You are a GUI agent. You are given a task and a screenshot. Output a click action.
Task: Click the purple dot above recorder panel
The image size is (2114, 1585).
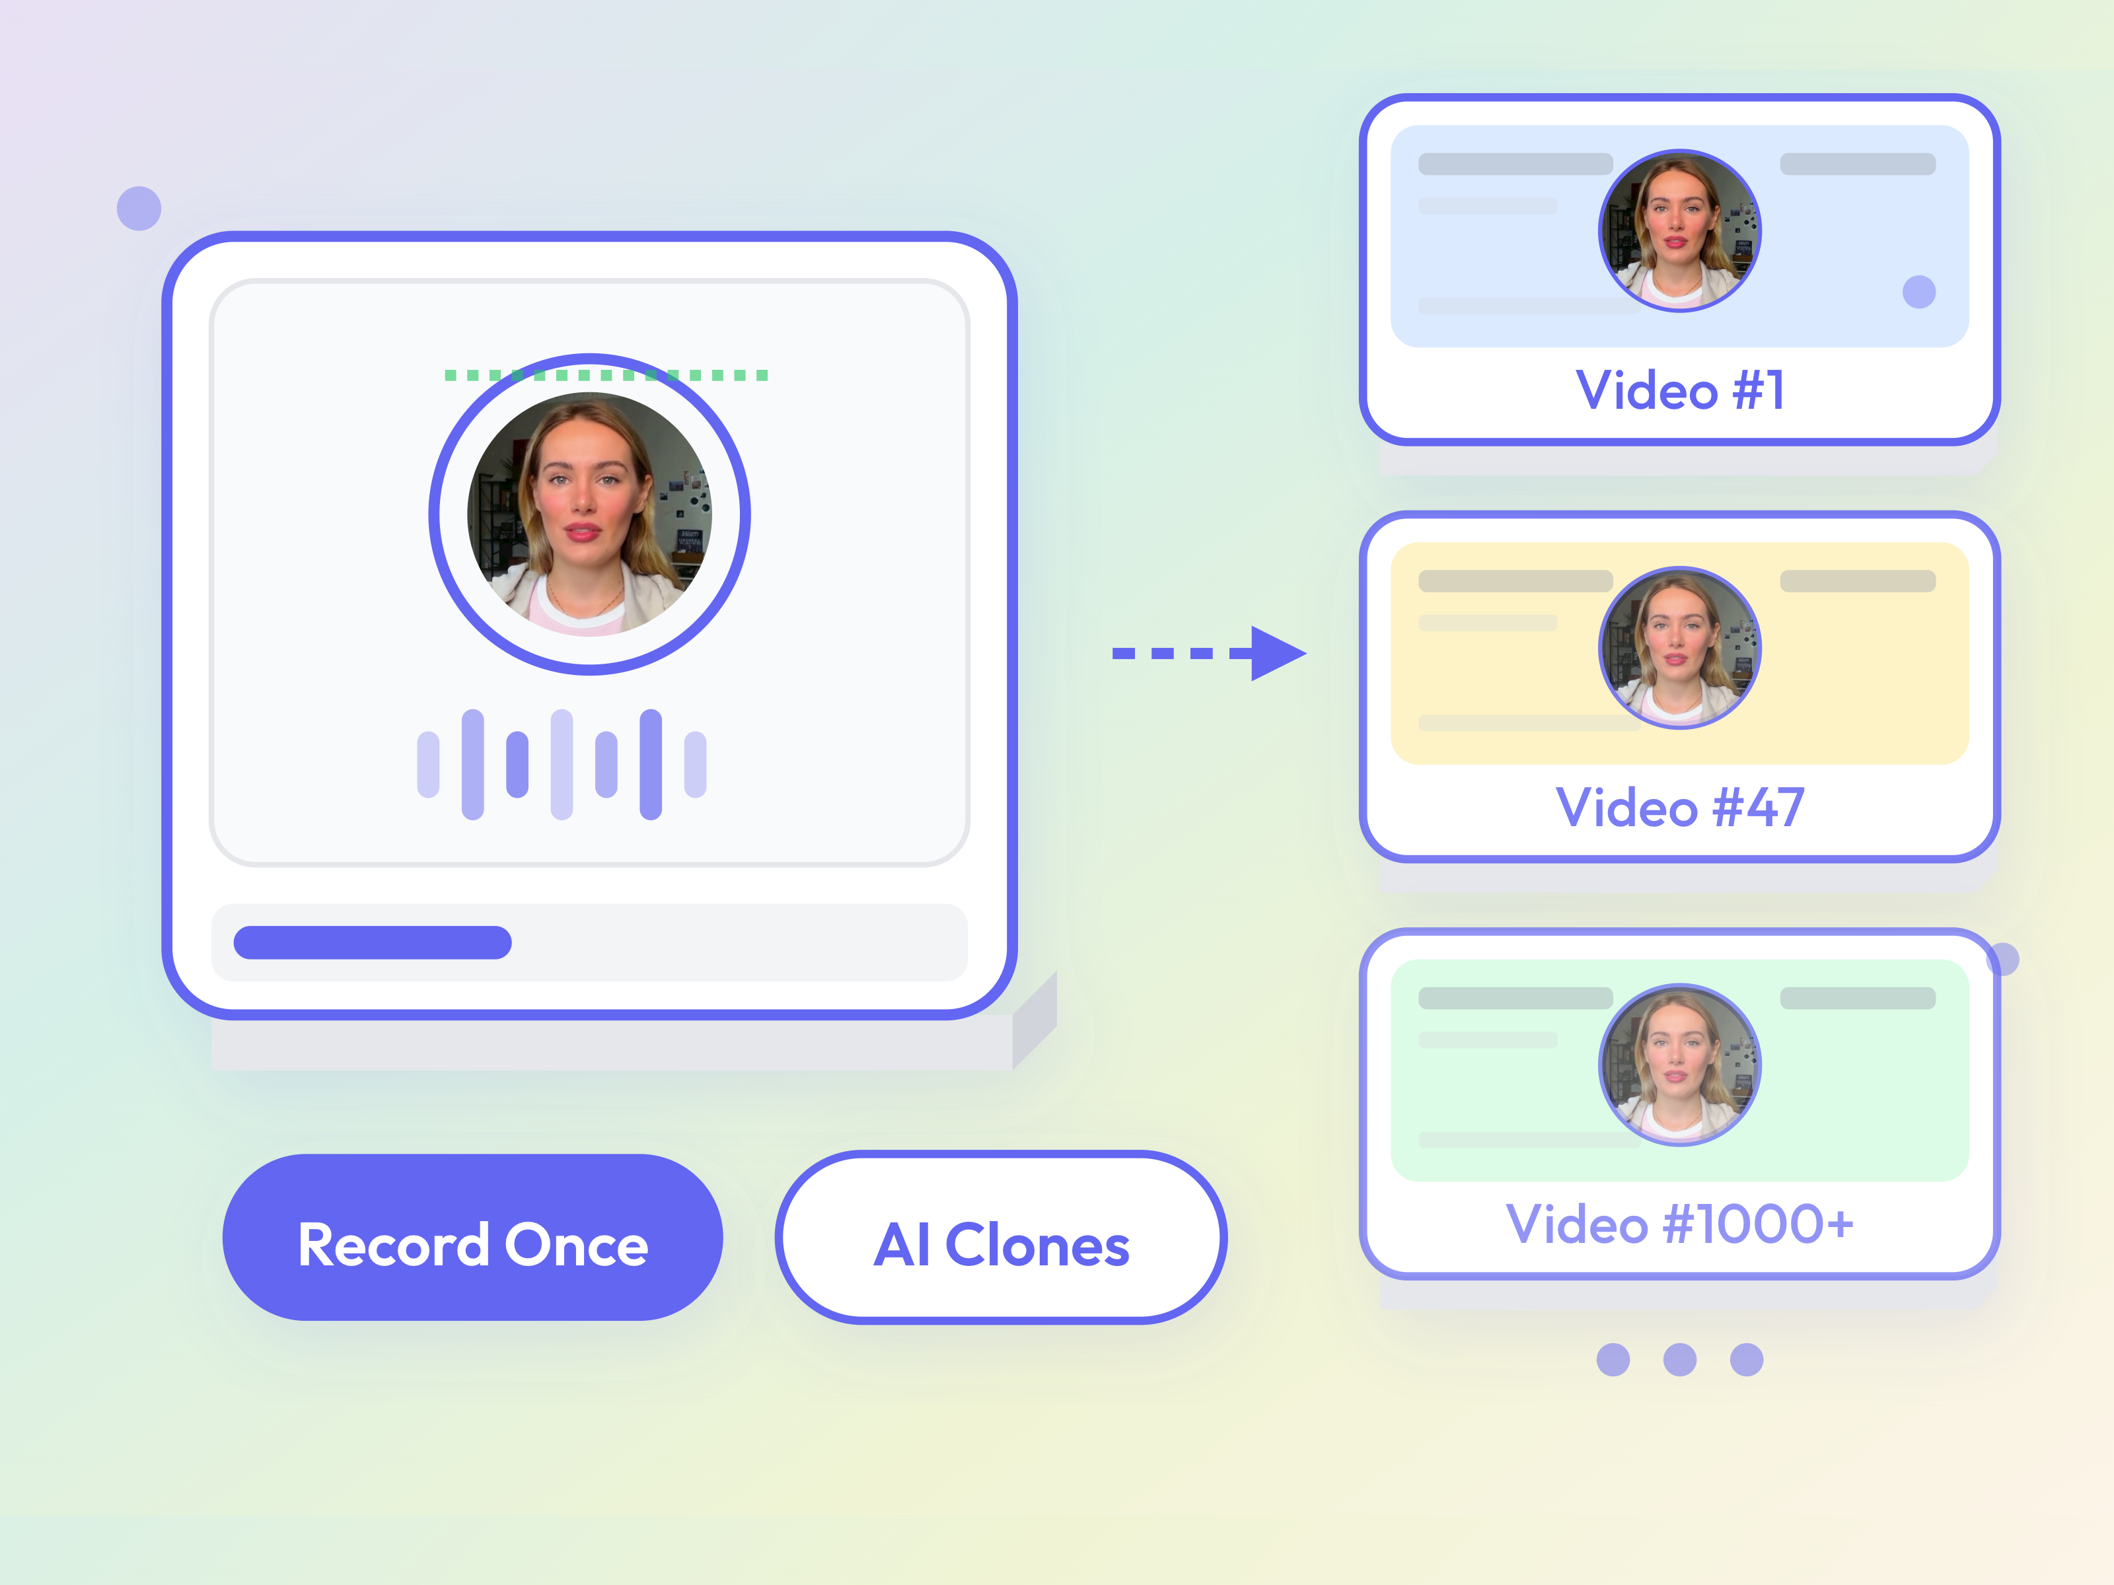(139, 208)
